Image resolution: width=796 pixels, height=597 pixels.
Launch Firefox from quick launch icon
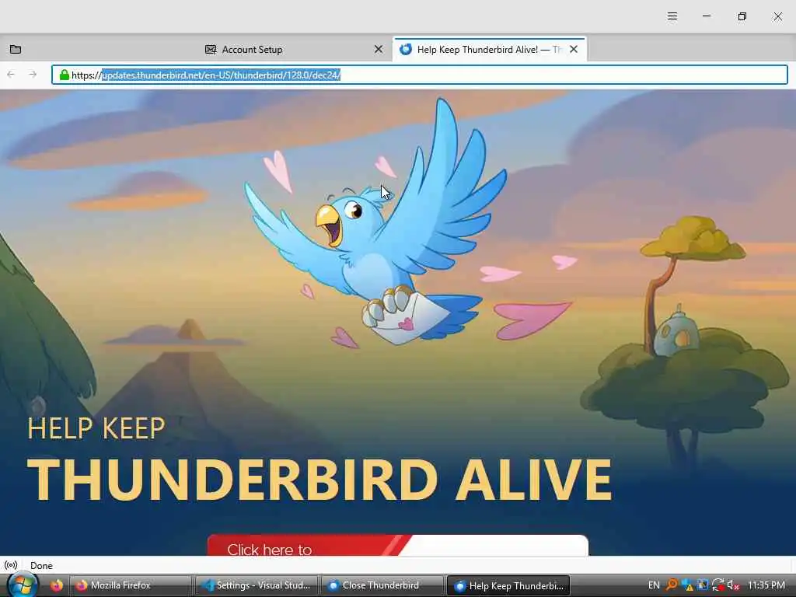point(56,585)
